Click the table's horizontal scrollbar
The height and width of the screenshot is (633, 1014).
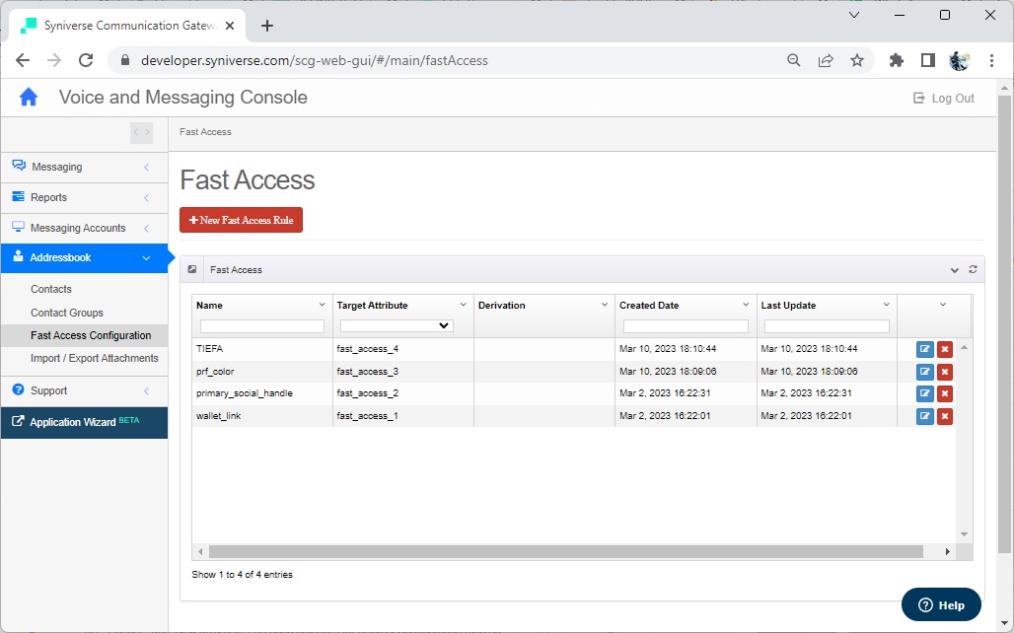566,551
